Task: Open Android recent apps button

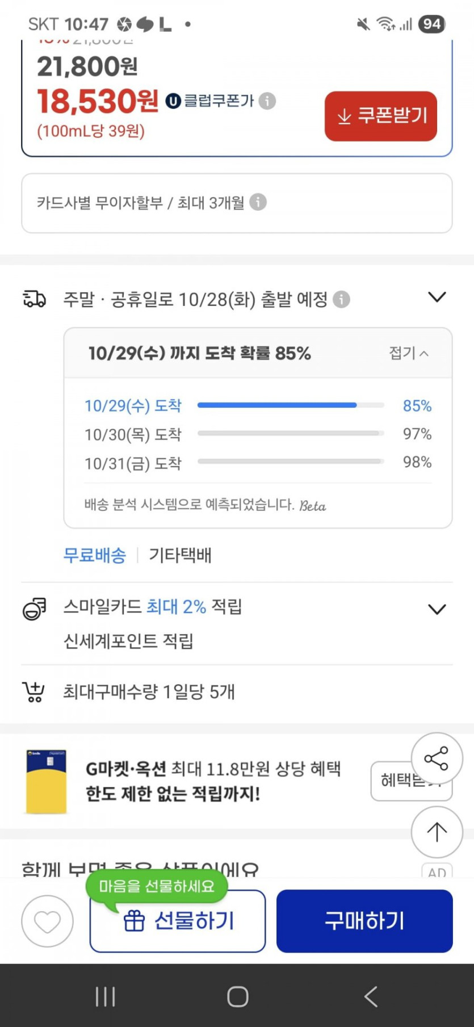Action: click(106, 996)
